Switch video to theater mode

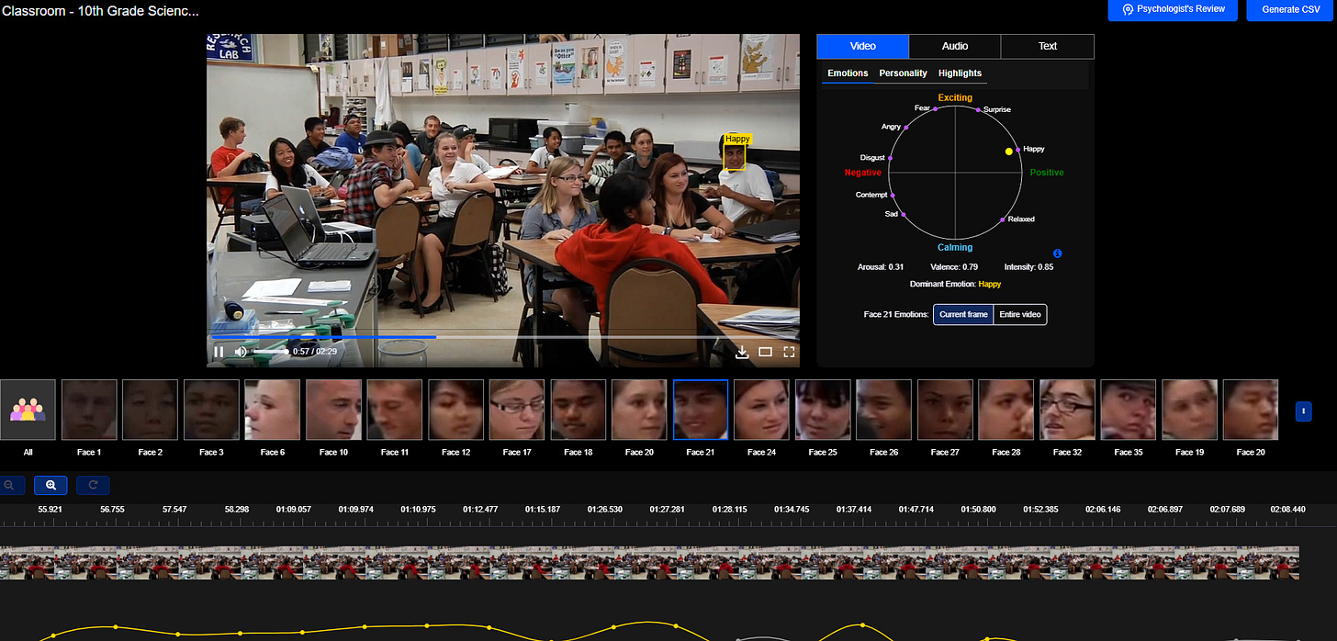[x=766, y=352]
